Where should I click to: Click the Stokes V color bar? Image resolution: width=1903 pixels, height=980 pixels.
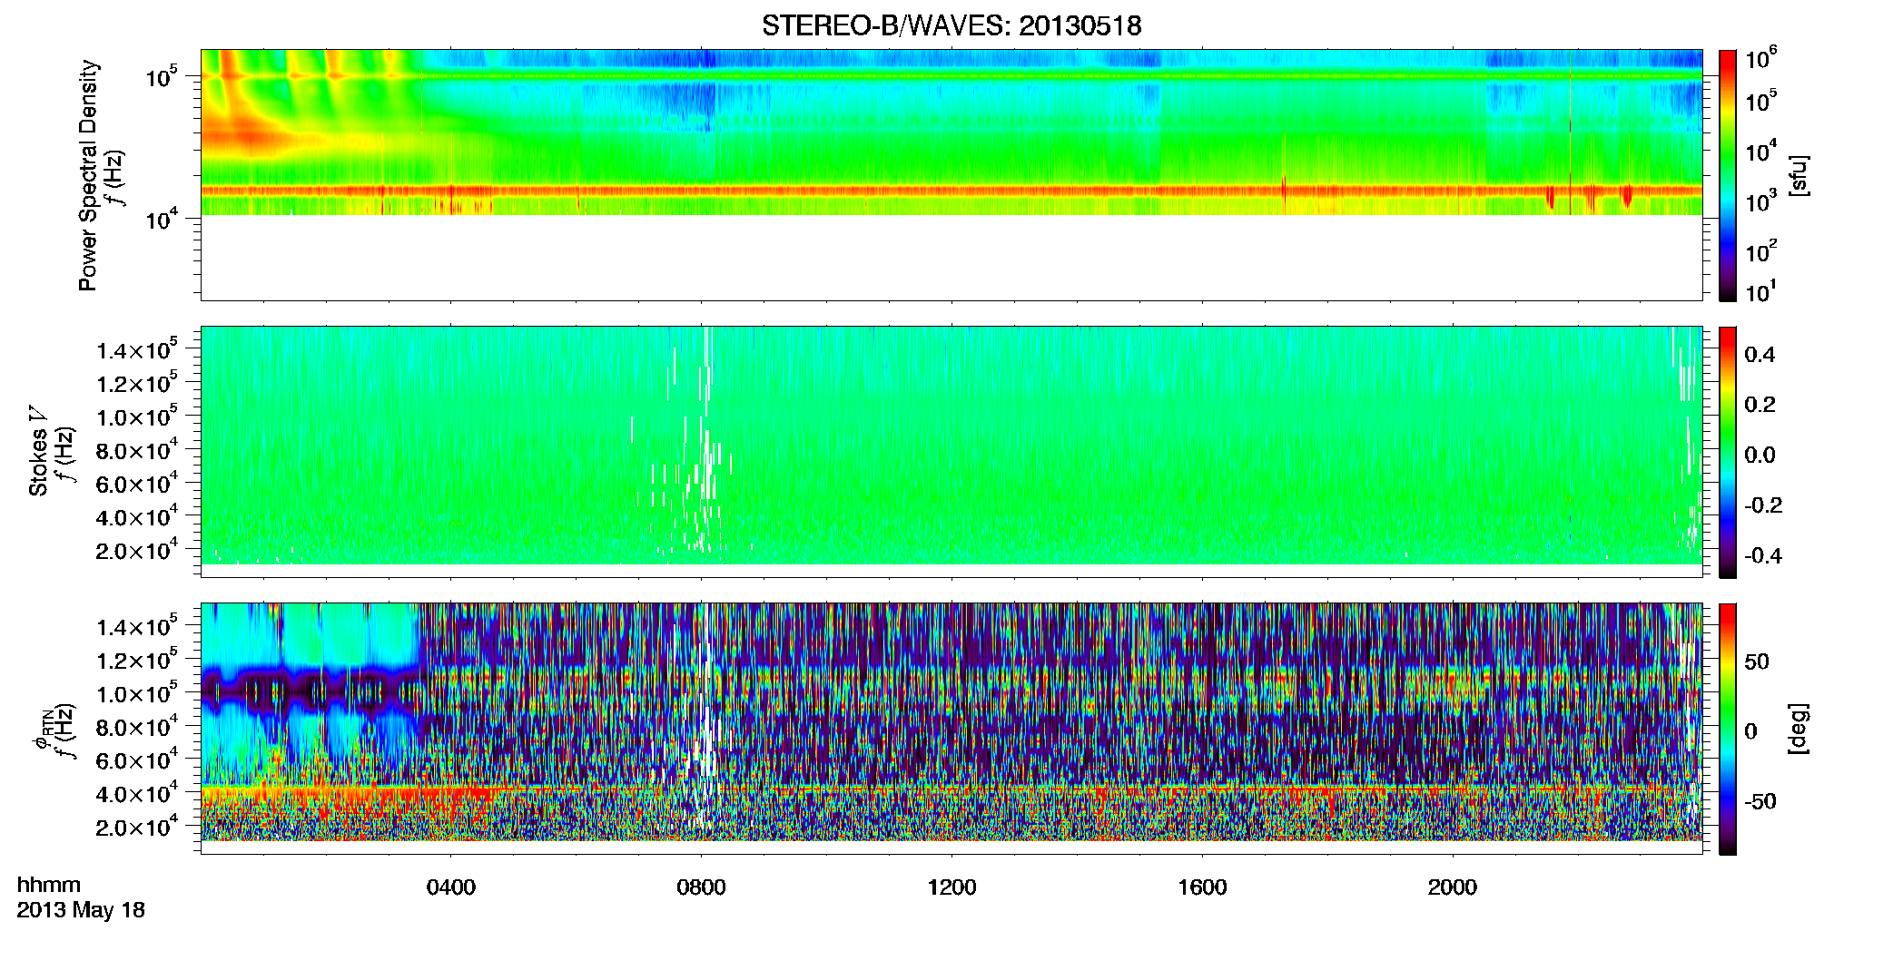1728,452
